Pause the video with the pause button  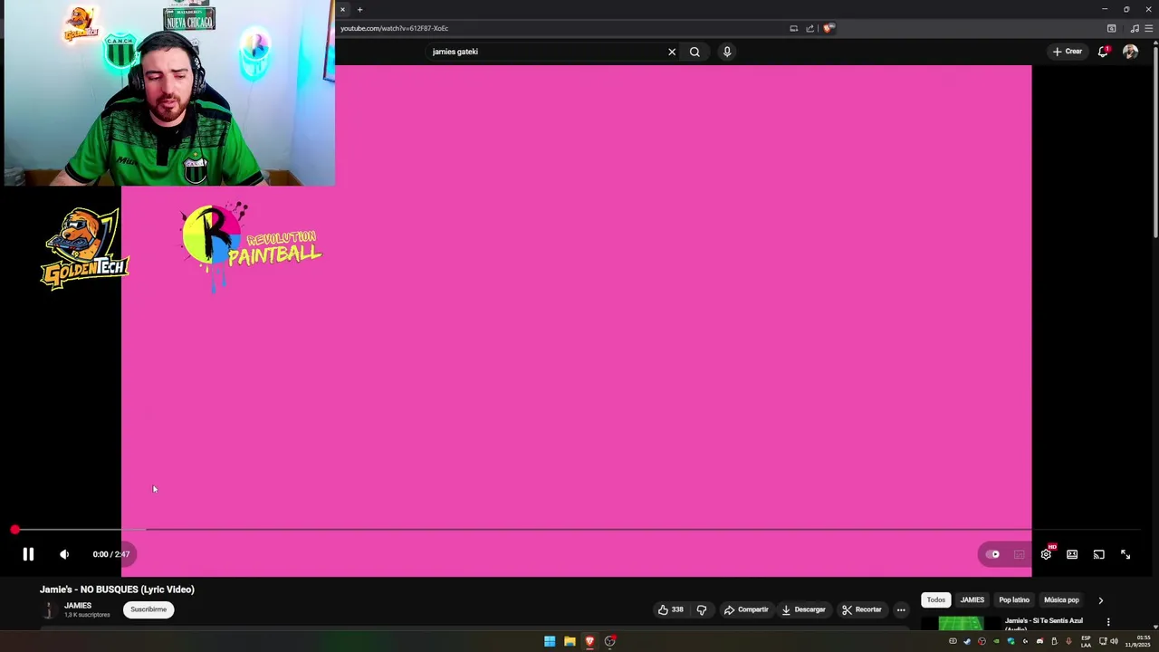click(x=28, y=554)
